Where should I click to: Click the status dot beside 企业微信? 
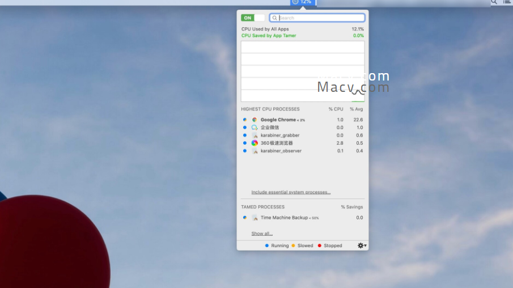(245, 128)
